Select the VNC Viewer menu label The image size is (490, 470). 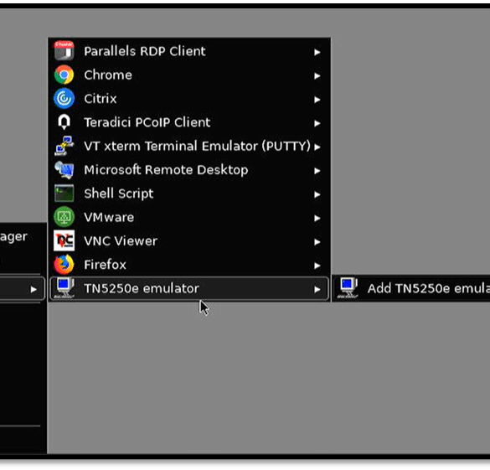(121, 241)
